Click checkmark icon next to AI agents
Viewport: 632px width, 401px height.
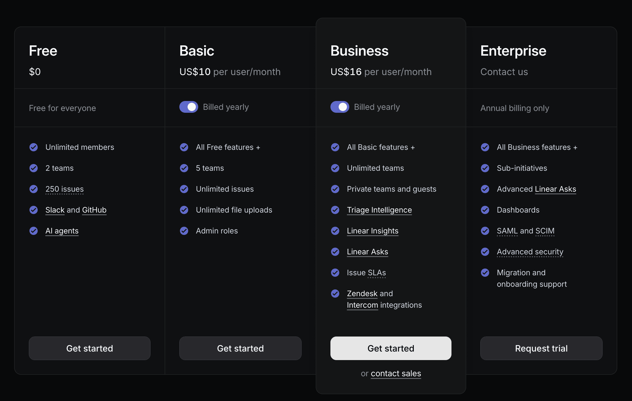[34, 231]
